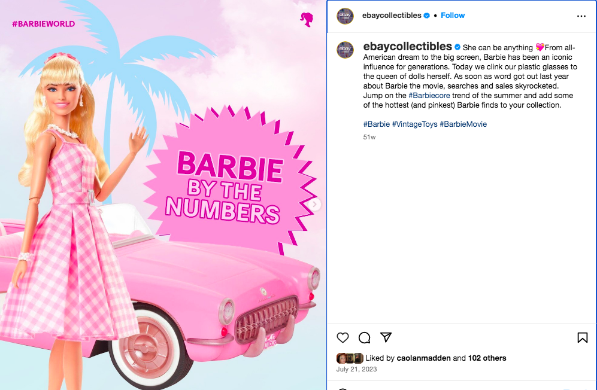Open bold ebaycollectibles name in caption
The width and height of the screenshot is (597, 390).
pos(407,47)
